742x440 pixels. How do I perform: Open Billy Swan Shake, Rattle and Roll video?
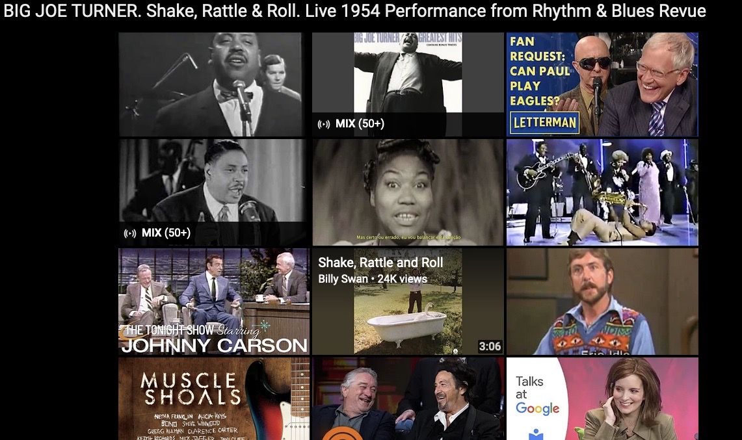click(408, 302)
